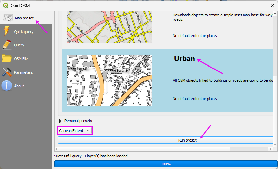Select the road inset map thumbnail
The height and width of the screenshot is (169, 278).
109,26
